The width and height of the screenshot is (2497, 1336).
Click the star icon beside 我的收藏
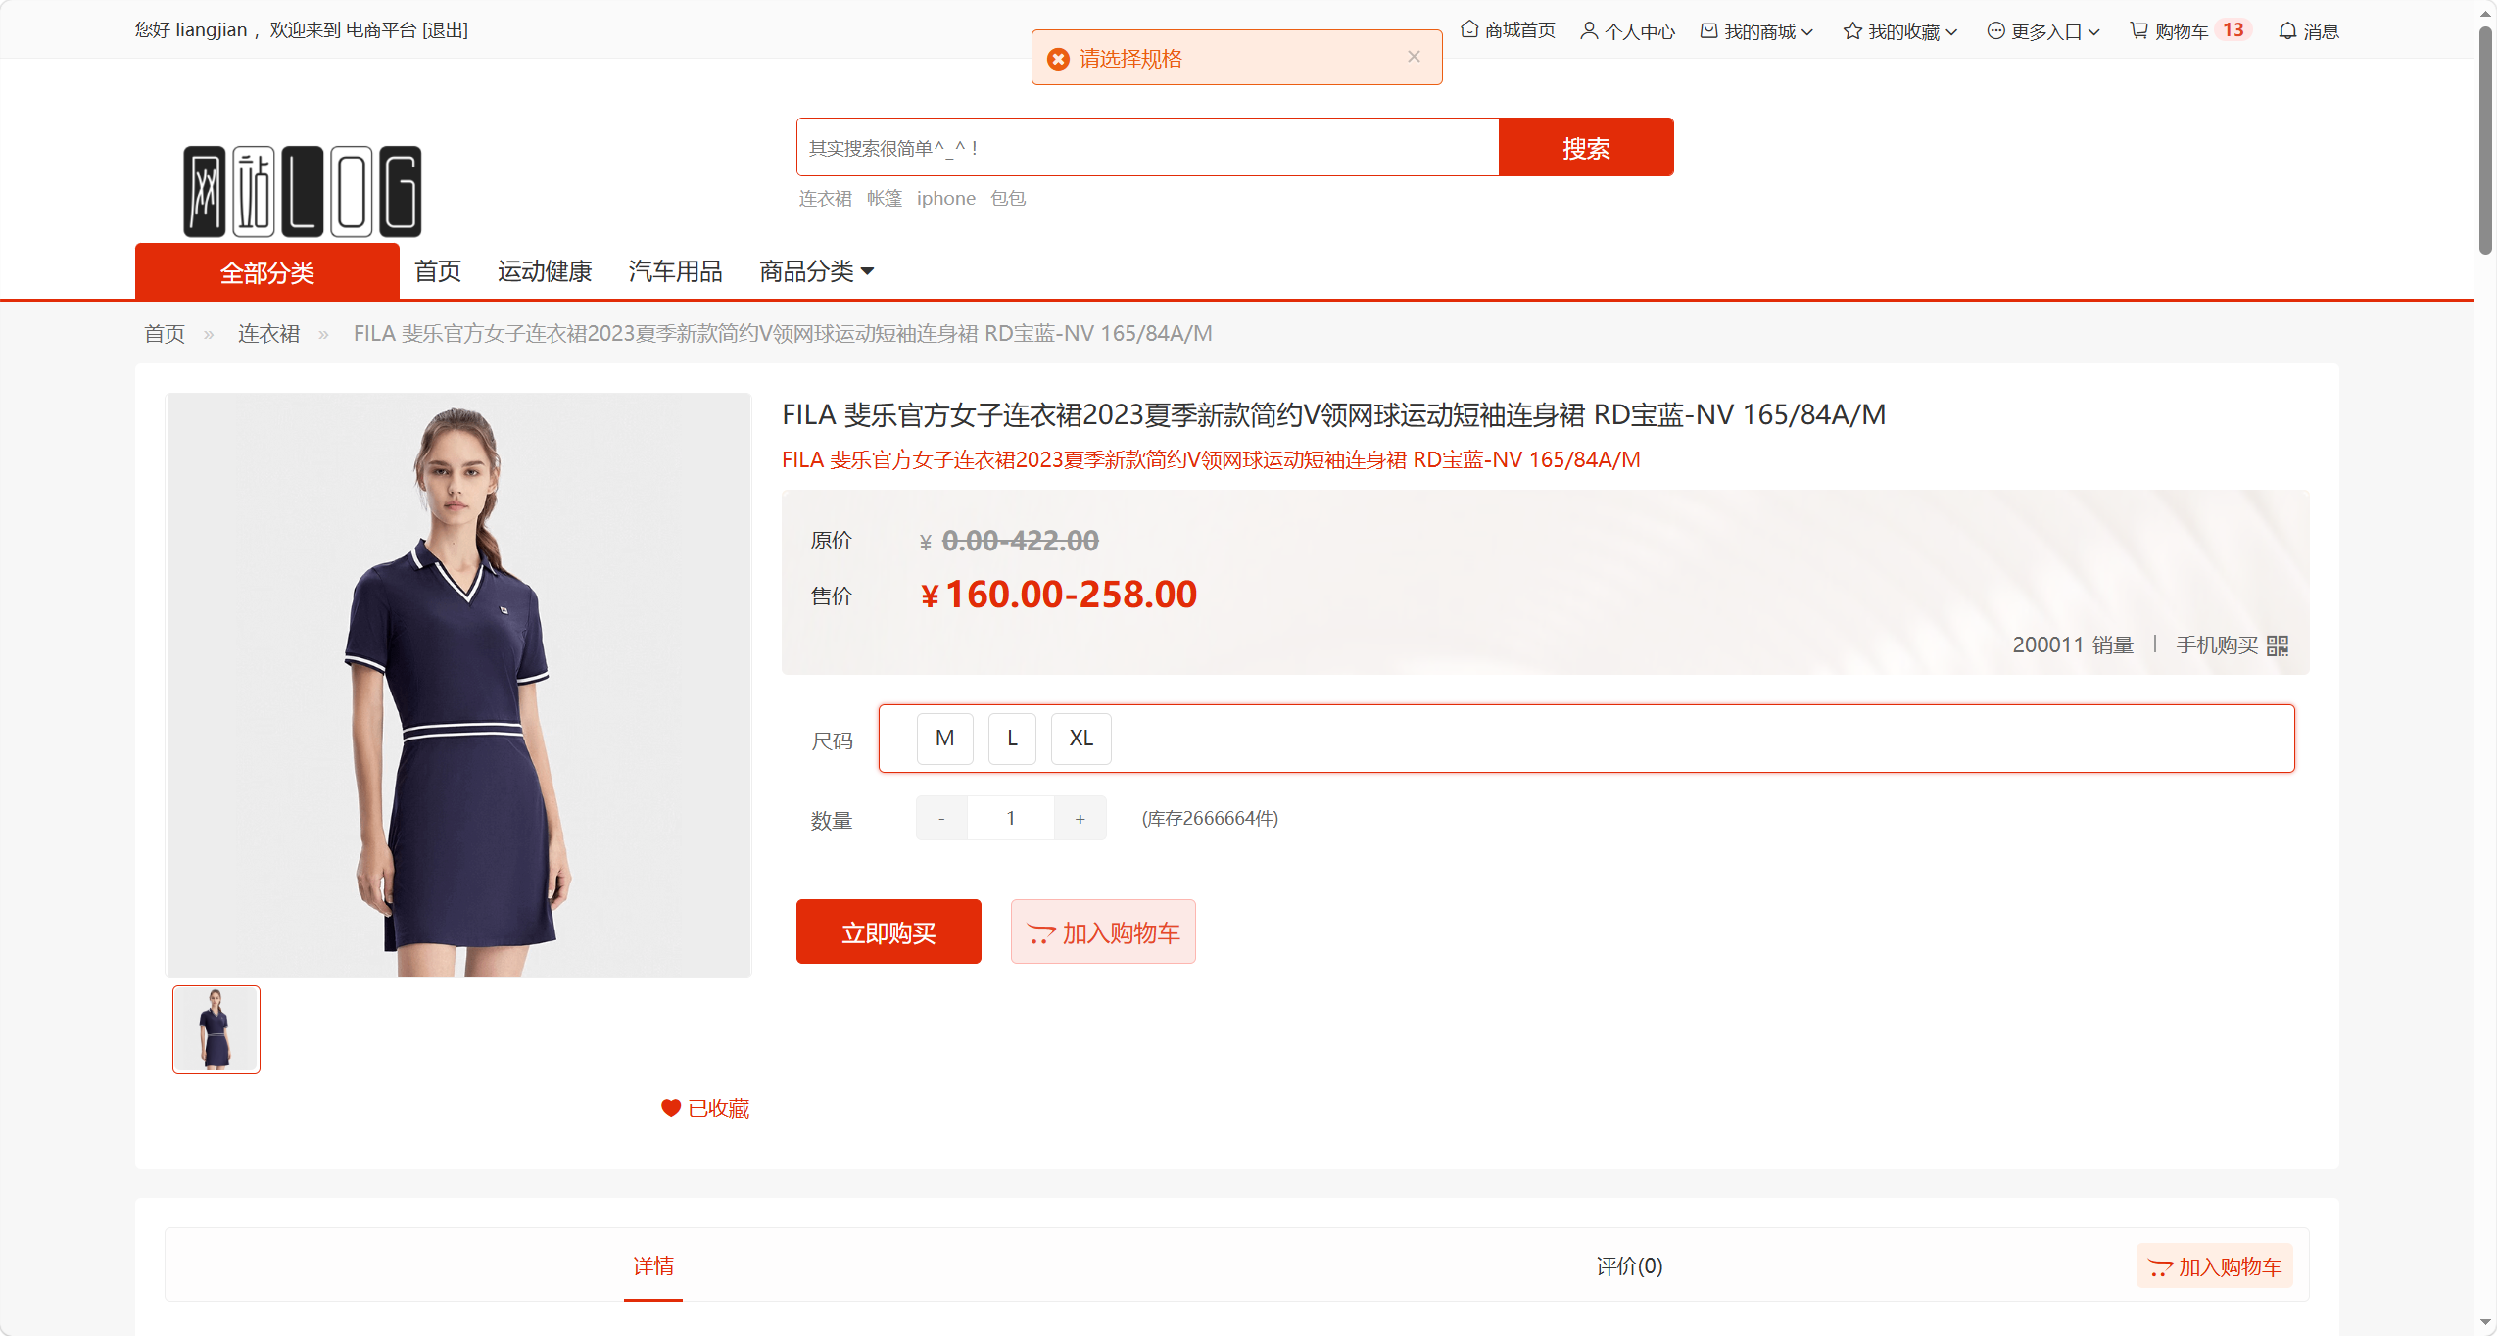coord(1852,31)
